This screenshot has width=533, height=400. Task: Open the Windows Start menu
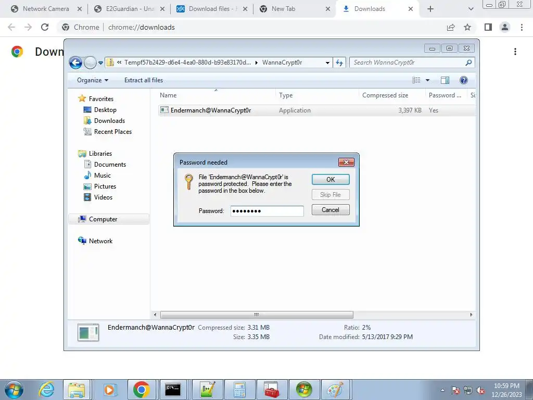pos(14,390)
